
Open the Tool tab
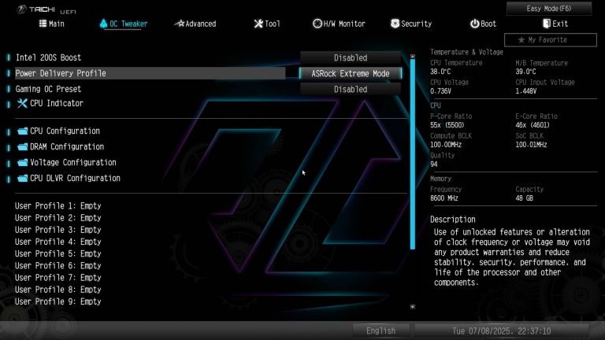[x=267, y=24]
